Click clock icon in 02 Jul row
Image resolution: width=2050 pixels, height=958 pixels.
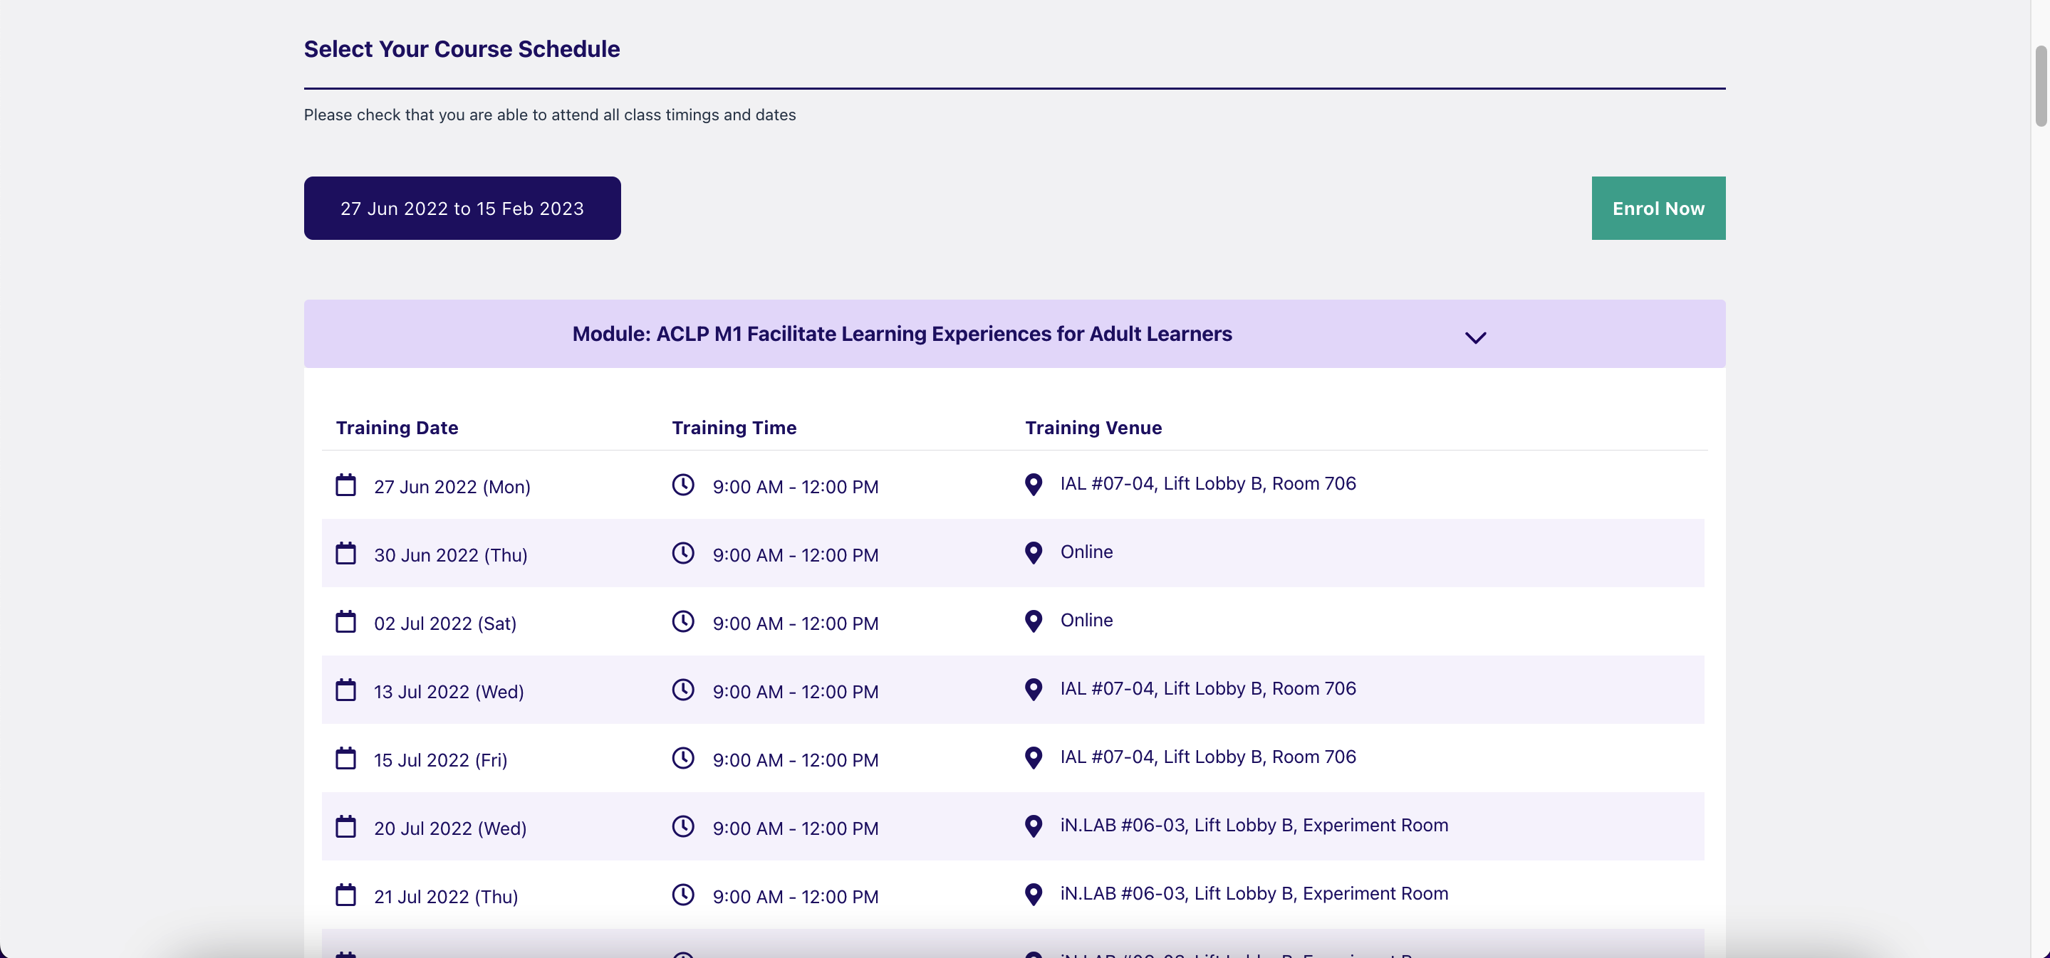click(683, 621)
